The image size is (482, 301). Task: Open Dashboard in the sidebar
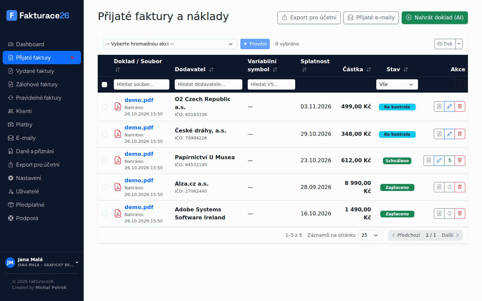tap(42, 44)
